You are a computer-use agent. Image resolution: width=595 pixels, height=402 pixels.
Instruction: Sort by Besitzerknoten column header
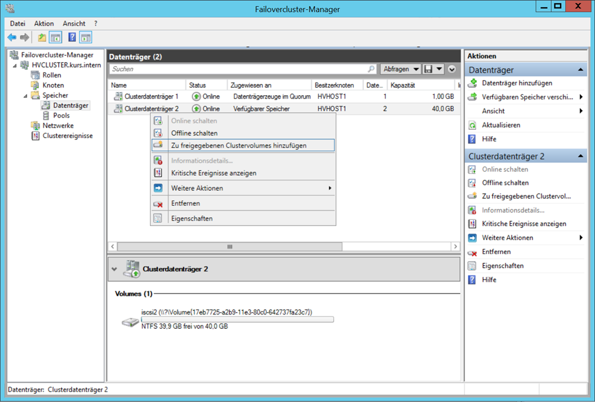[x=338, y=85]
